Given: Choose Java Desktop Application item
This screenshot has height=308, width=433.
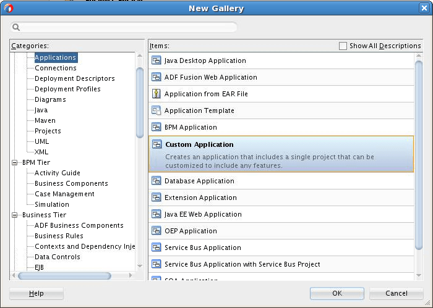Looking at the screenshot, I should click(281, 60).
